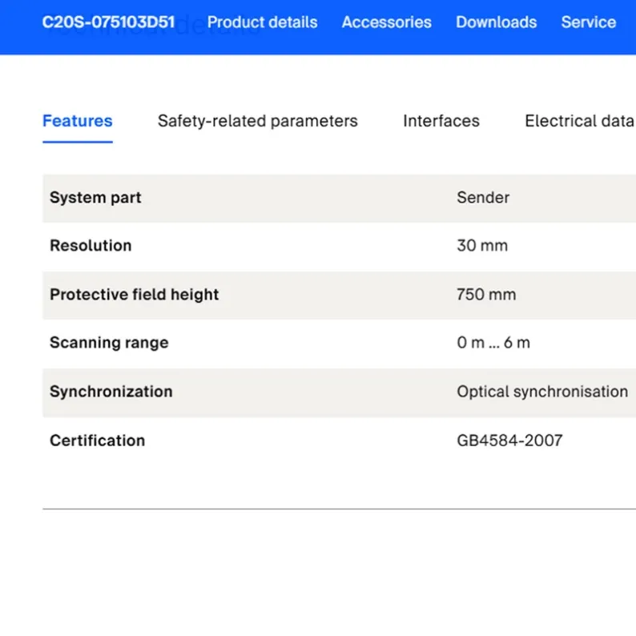This screenshot has height=636, width=636.
Task: Select the 30 mm resolution value
Action: [x=482, y=246]
